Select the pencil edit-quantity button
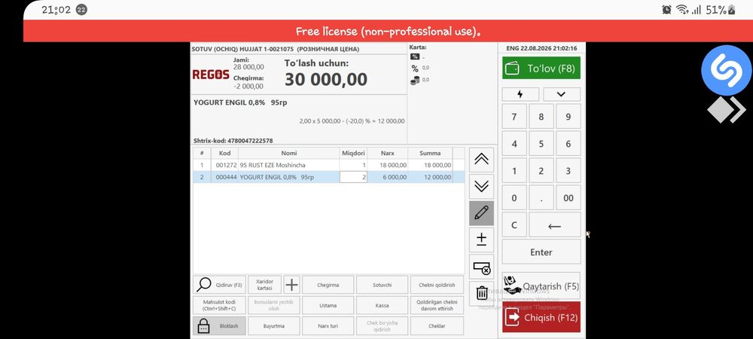The height and width of the screenshot is (339, 753). tap(481, 213)
